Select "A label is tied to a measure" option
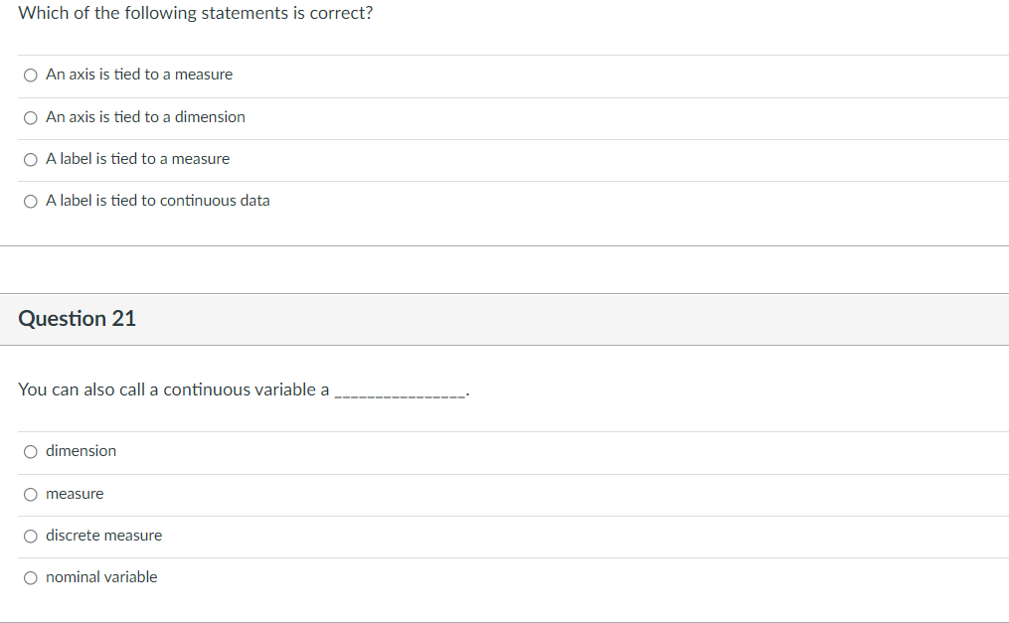1009x623 pixels. (30, 159)
